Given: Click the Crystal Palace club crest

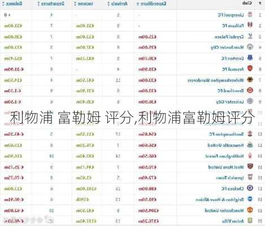Looking at the screenshot, I should pos(250,36).
